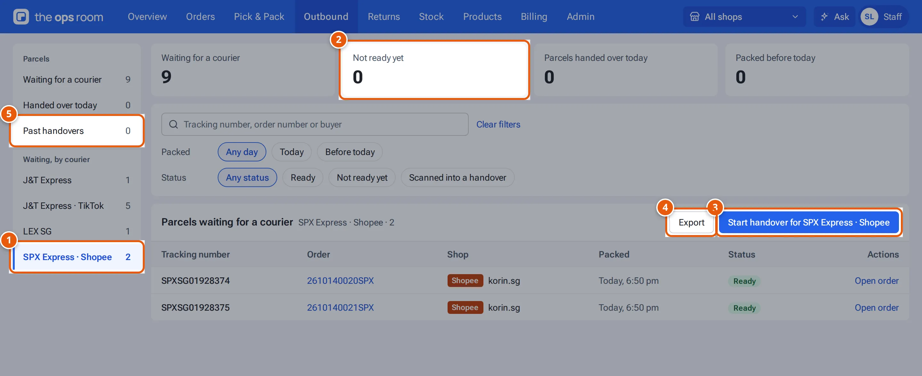Viewport: 922px width, 376px height.
Task: Click Open order for SPXSG01928375
Action: (877, 307)
